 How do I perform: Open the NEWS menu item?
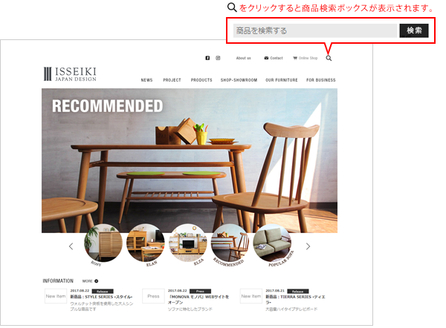point(146,80)
